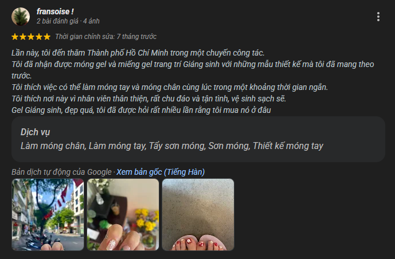Click Xem bản gốc (Tiếng Hàn) link

(x=161, y=172)
